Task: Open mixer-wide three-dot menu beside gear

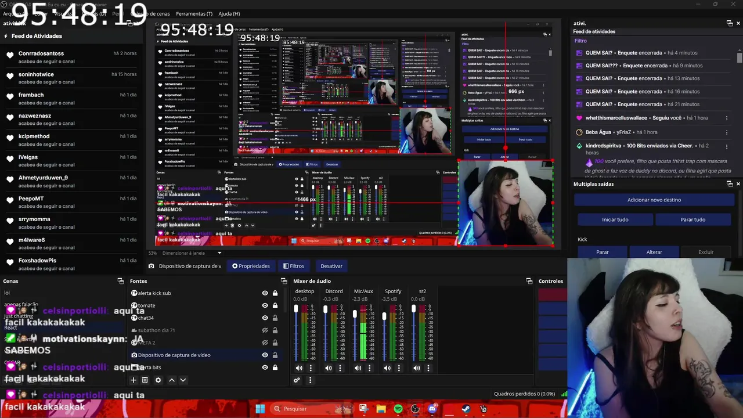Action: pyautogui.click(x=310, y=380)
